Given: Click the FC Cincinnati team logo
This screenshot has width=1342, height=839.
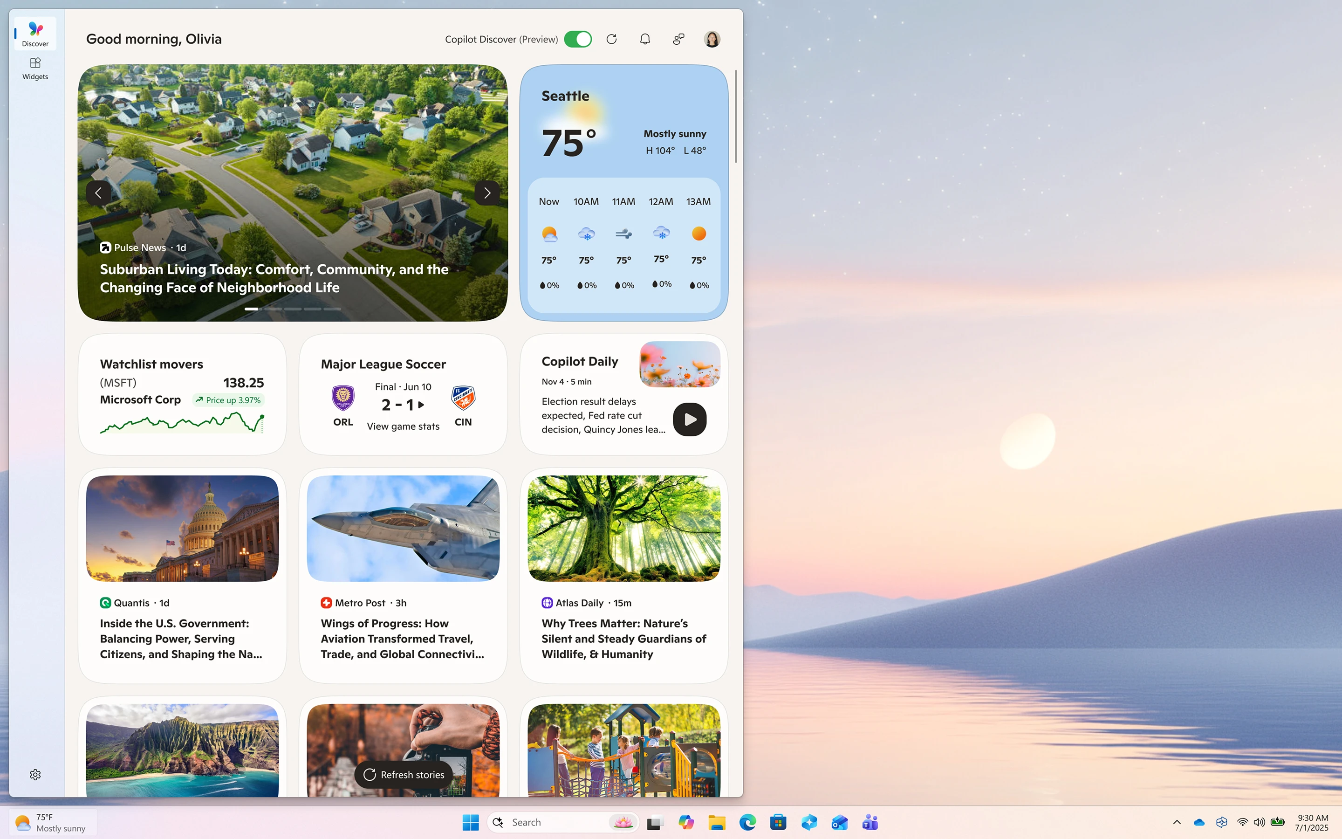Looking at the screenshot, I should pyautogui.click(x=463, y=397).
